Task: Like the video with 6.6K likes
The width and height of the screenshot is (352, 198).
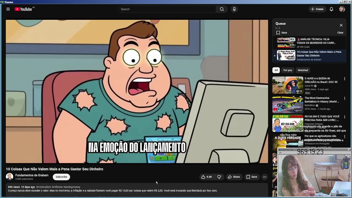Action: (x=207, y=177)
